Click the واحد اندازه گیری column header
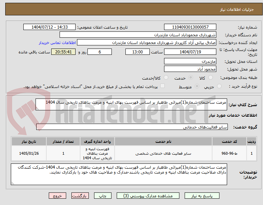 click(98, 141)
